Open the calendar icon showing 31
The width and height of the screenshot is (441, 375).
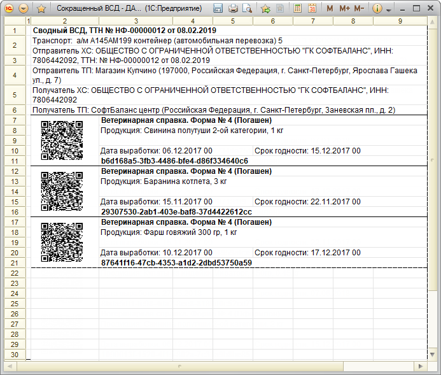(312, 8)
